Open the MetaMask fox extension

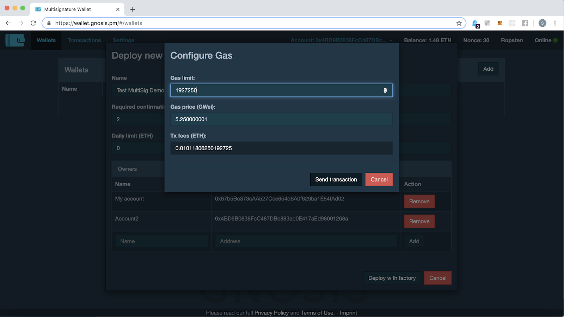499,23
